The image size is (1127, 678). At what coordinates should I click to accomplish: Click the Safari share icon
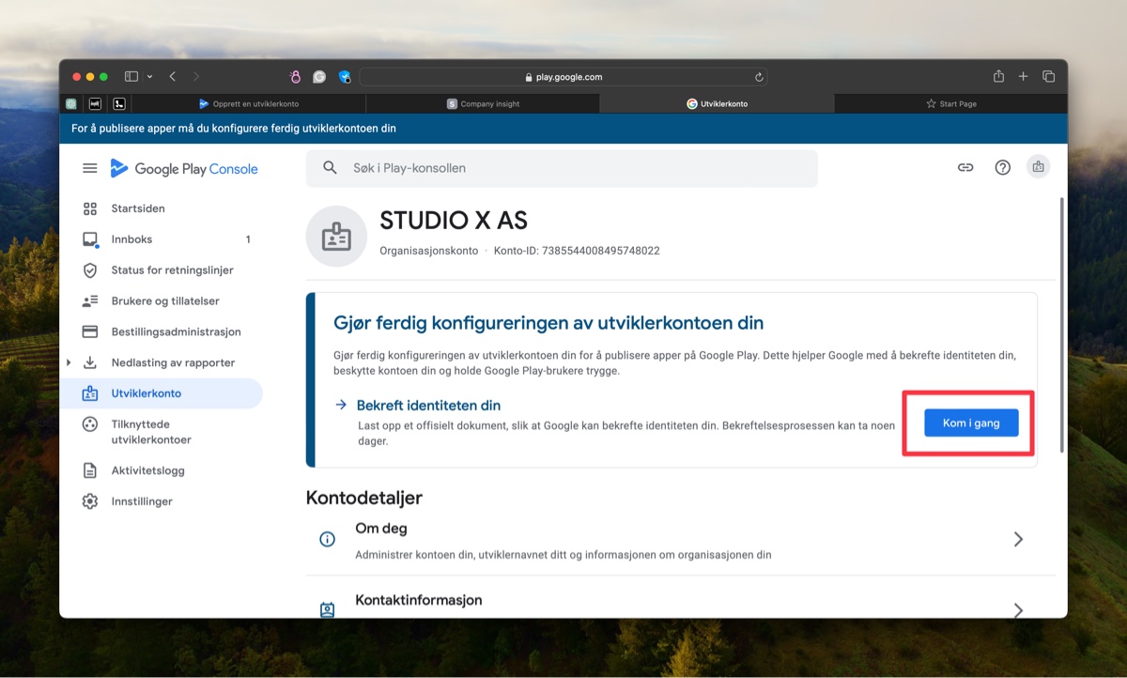(999, 76)
